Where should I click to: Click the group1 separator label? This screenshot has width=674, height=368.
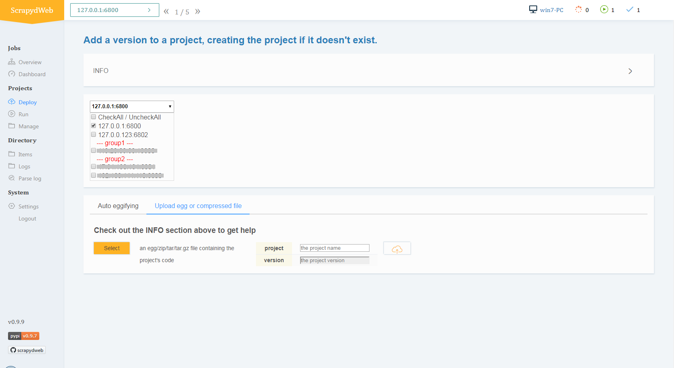[x=115, y=143]
